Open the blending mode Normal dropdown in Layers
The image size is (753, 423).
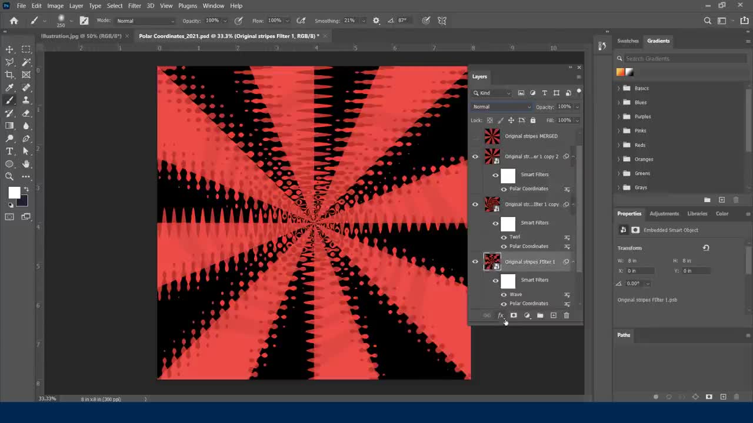pyautogui.click(x=502, y=107)
